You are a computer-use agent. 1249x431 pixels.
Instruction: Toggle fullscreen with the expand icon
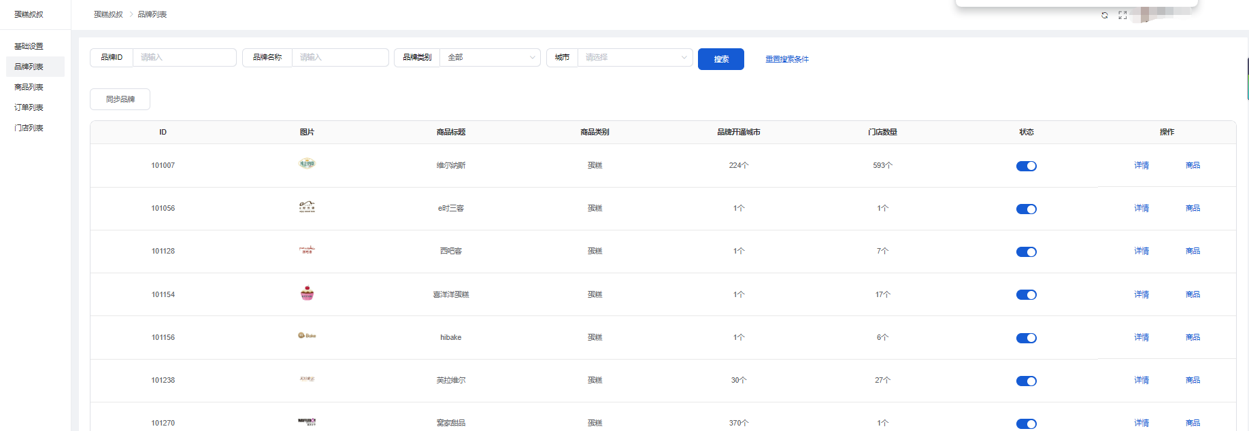[1122, 15]
